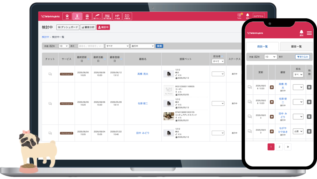Open 担当者 dropdown for 田中 みどり on laptop

(218, 133)
